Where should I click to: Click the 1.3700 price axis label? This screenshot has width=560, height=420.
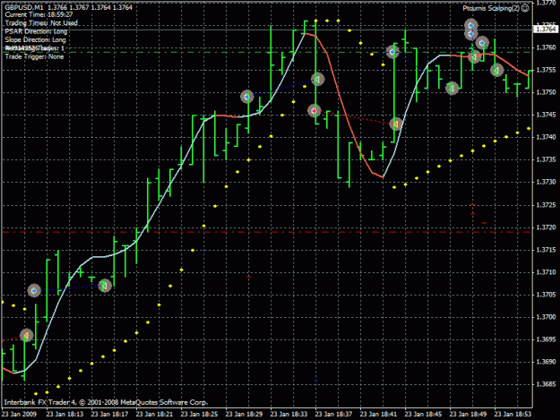click(x=546, y=317)
